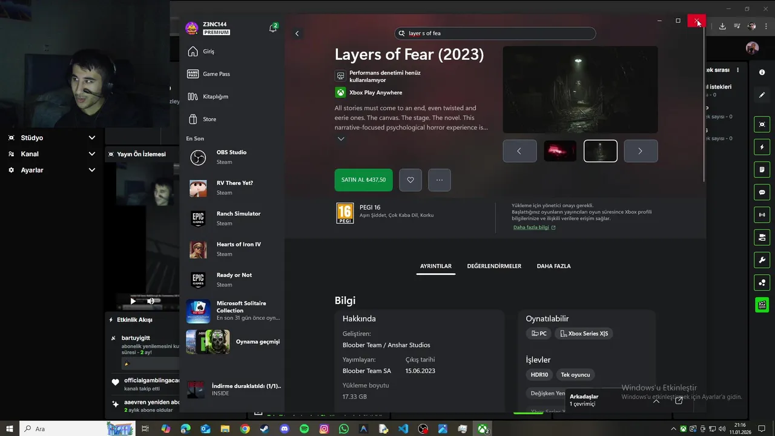Click the note document icon in right panel
Image resolution: width=775 pixels, height=436 pixels.
coord(762,170)
